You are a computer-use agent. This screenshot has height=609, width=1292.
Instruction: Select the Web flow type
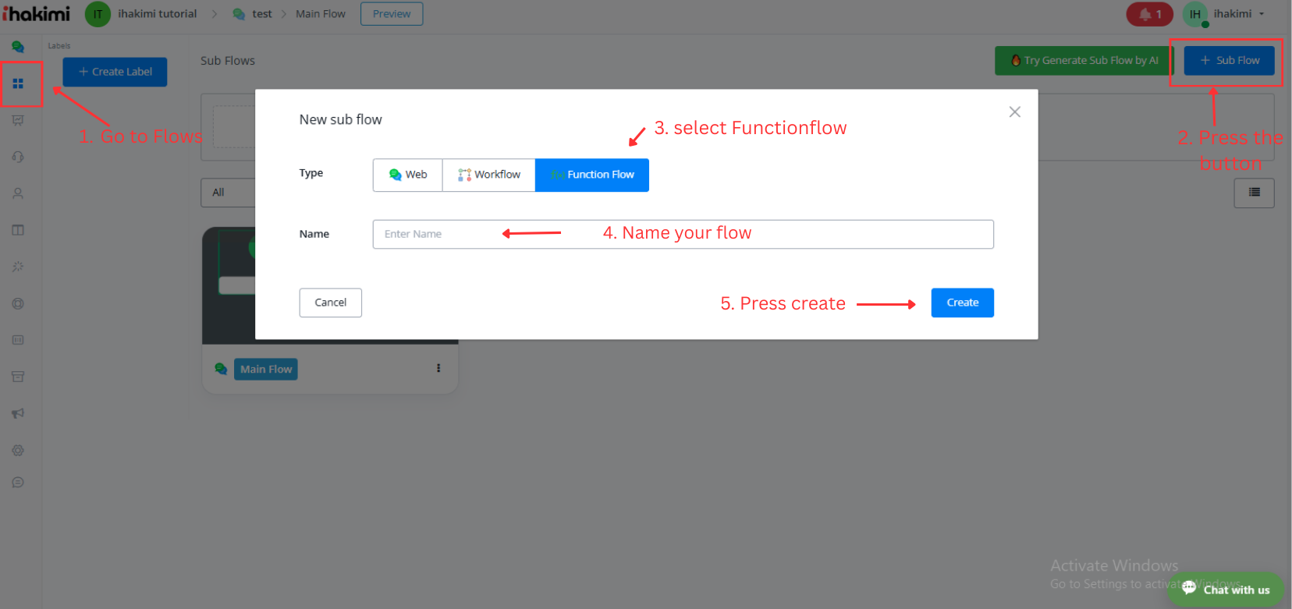[407, 175]
